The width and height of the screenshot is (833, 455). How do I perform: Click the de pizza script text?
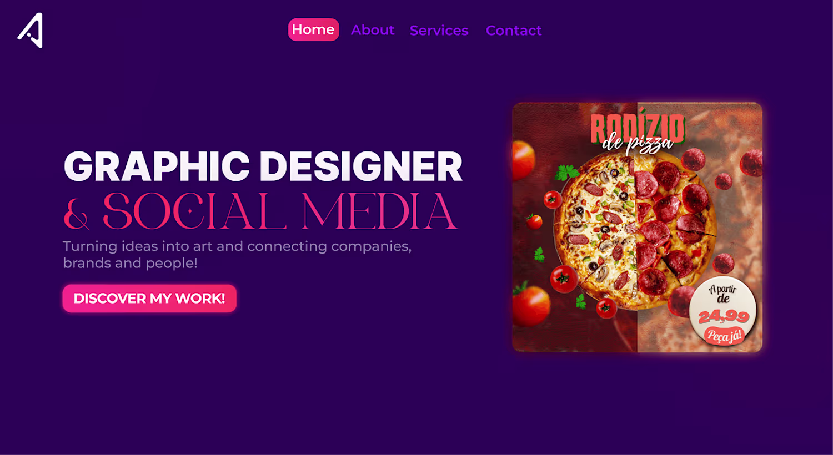(x=638, y=143)
